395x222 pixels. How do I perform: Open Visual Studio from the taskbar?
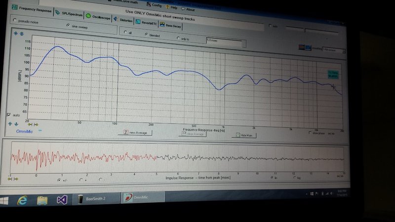coord(62,200)
